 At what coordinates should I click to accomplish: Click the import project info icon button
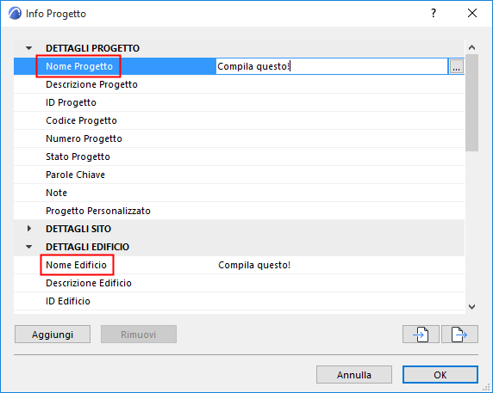421,334
